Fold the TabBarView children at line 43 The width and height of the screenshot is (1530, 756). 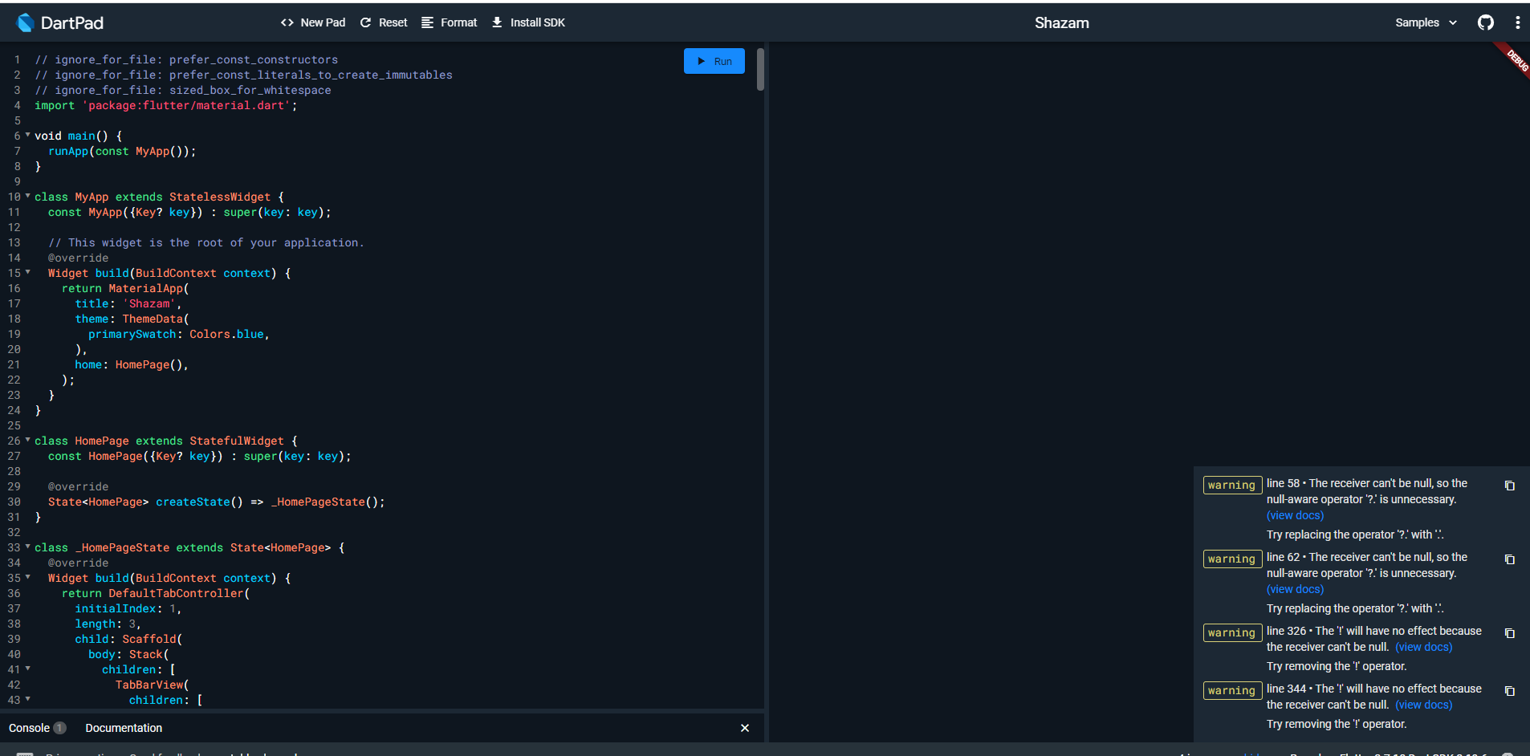(28, 700)
